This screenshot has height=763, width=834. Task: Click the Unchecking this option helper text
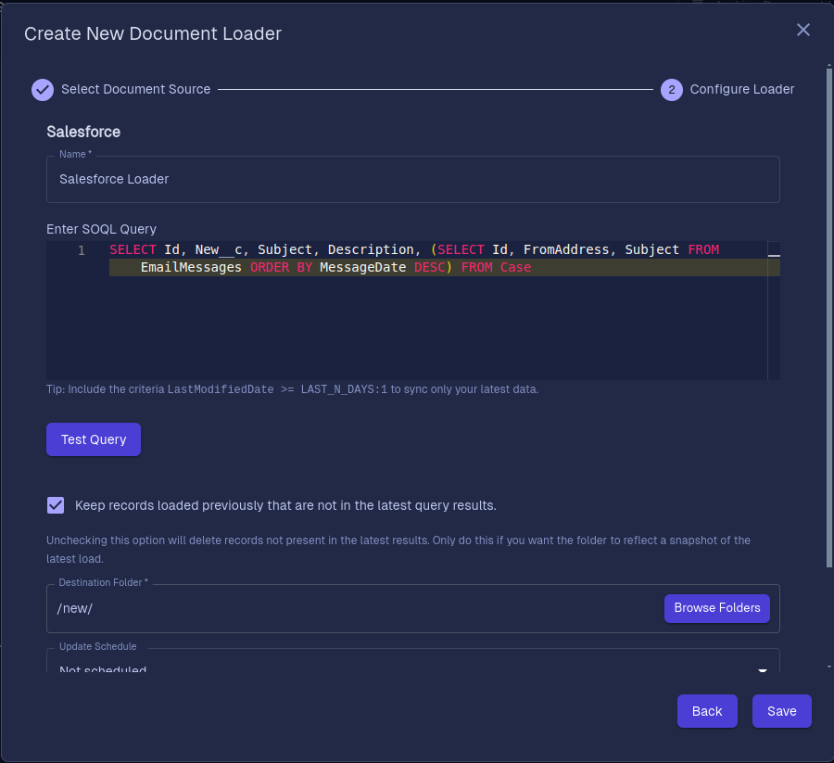pyautogui.click(x=398, y=550)
